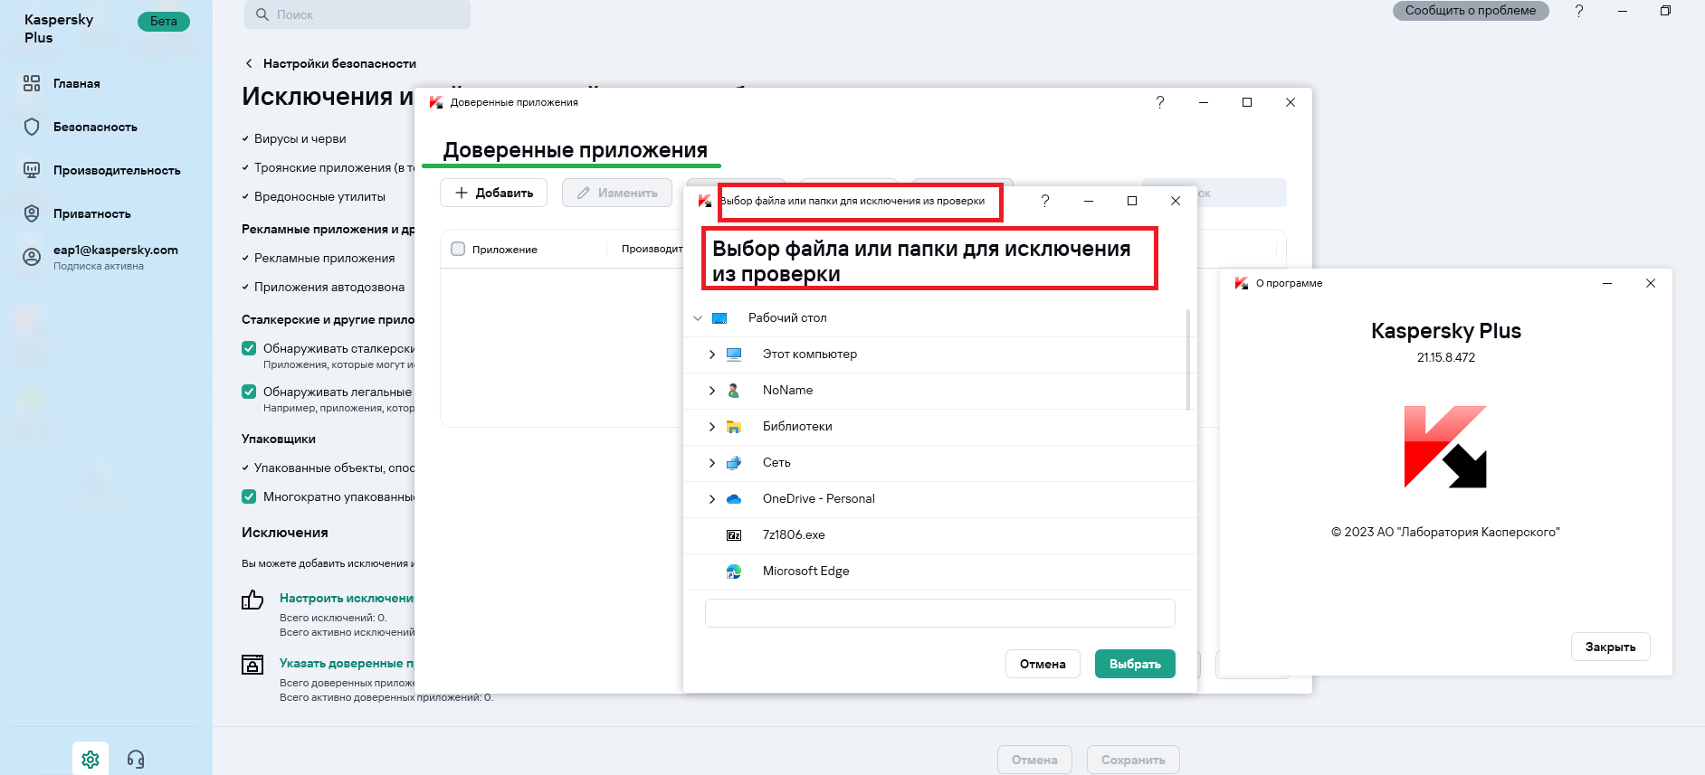Open Настроить исключения link
Image resolution: width=1705 pixels, height=775 pixels.
347,598
